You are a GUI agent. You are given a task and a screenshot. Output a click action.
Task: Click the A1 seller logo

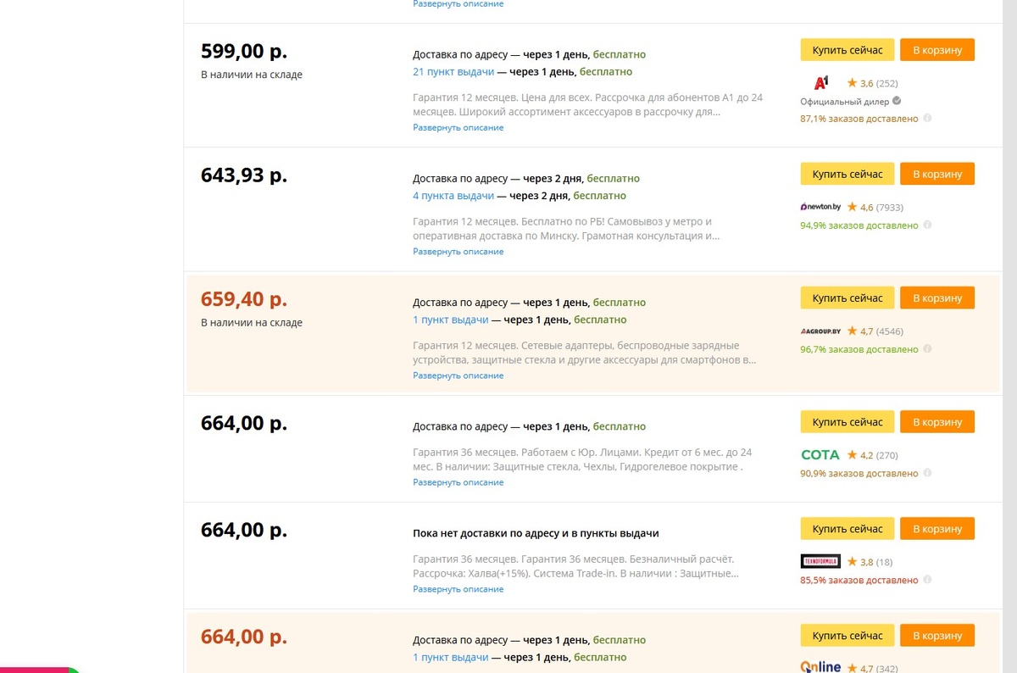click(x=820, y=83)
